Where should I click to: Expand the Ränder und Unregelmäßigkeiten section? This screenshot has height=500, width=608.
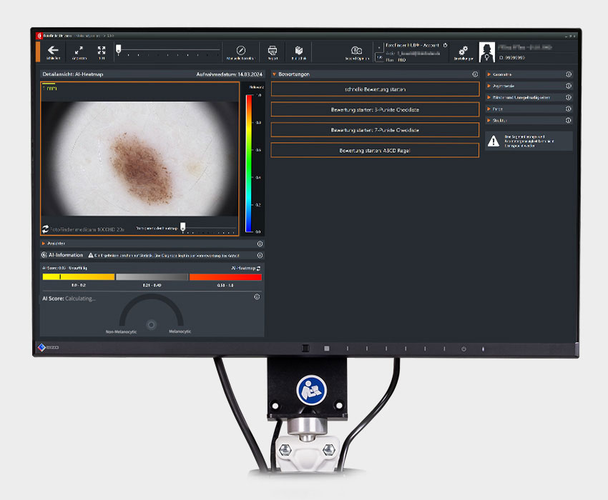tap(489, 97)
